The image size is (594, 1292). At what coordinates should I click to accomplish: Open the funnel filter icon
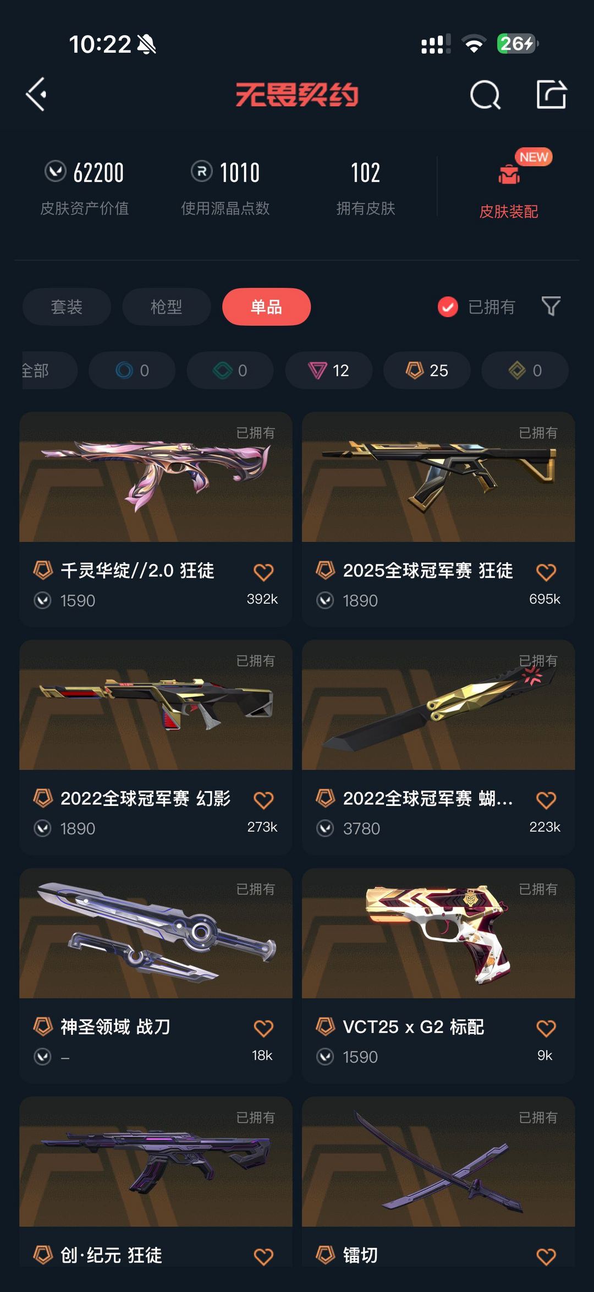[x=551, y=306]
